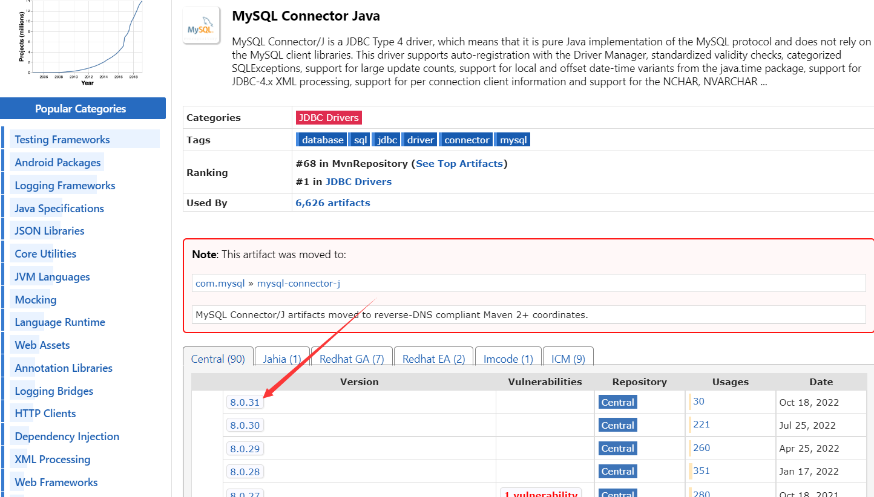This screenshot has width=874, height=497.
Task: Click the database tag
Action: click(x=321, y=140)
